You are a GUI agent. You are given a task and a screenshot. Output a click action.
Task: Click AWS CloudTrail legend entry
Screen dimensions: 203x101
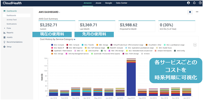click(x=92, y=51)
